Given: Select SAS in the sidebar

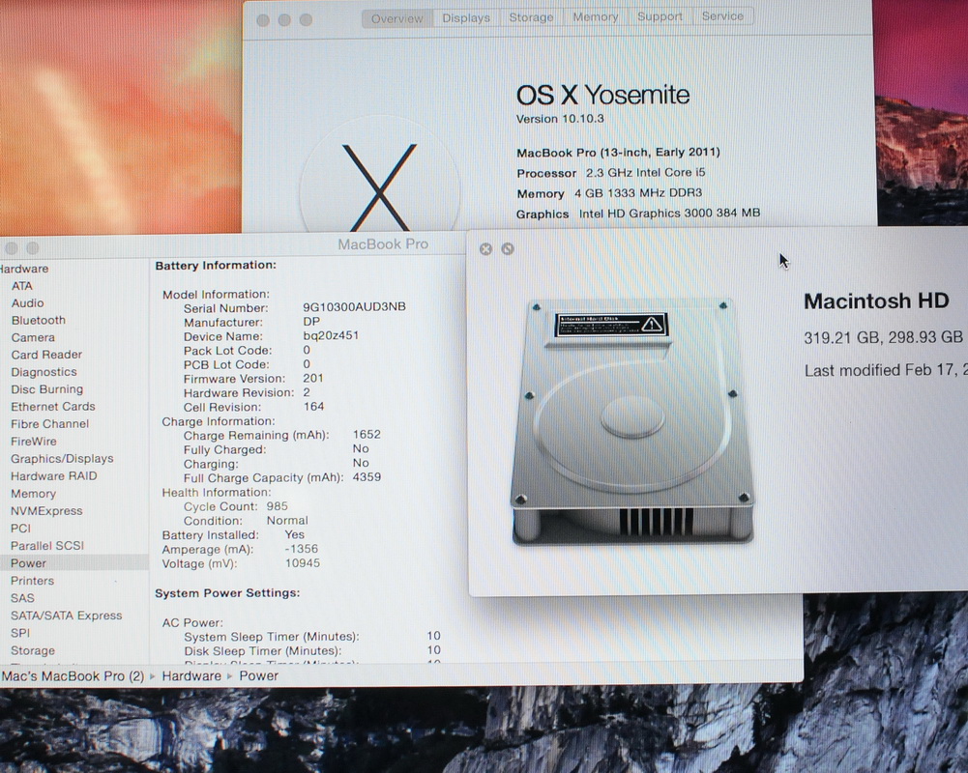Looking at the screenshot, I should (x=22, y=598).
